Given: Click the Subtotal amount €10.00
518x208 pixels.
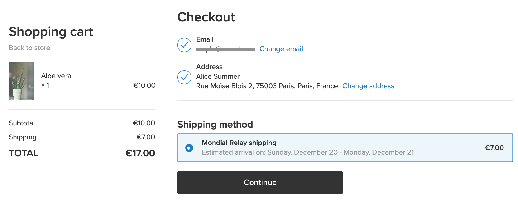Looking at the screenshot, I should [144, 123].
